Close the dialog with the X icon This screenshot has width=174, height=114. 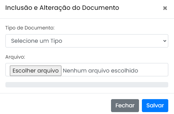[165, 8]
